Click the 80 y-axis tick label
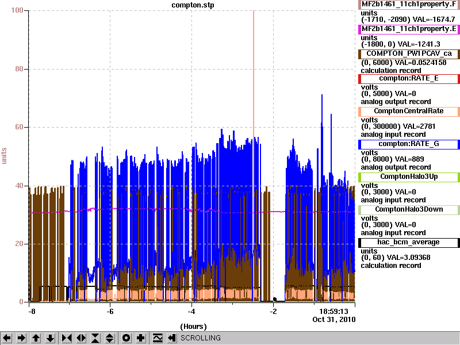Image resolution: width=460 pixels, height=345 pixels. click(19, 69)
